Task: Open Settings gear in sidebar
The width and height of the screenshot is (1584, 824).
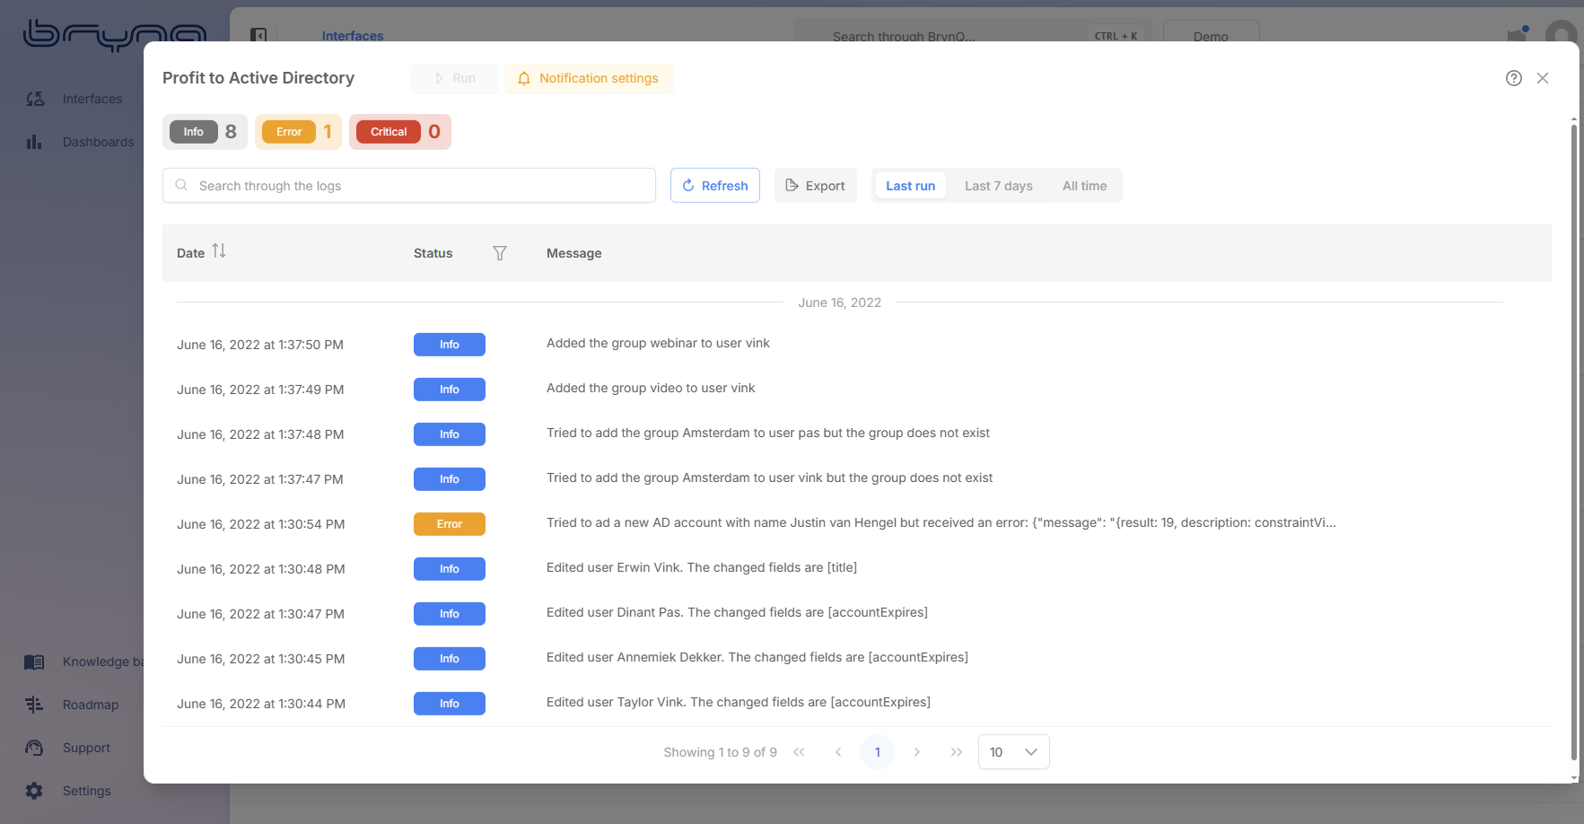Action: (x=34, y=791)
